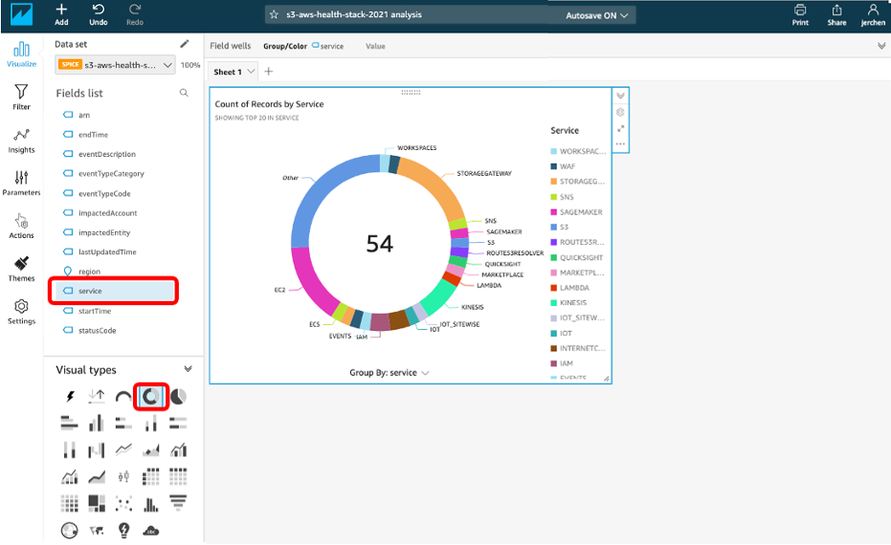Open the Themes pane

click(22, 269)
